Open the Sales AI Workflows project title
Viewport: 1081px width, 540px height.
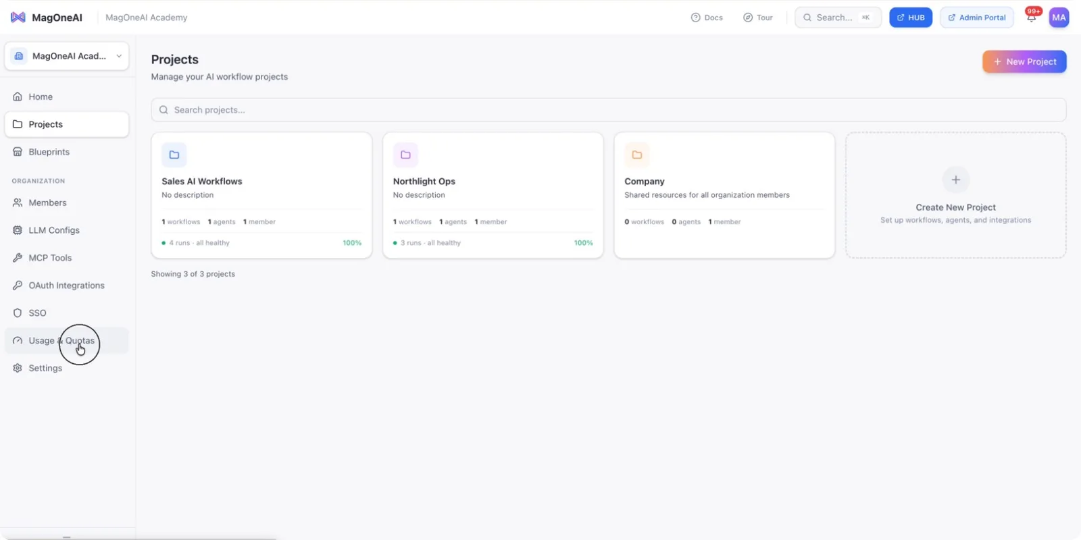[202, 182]
